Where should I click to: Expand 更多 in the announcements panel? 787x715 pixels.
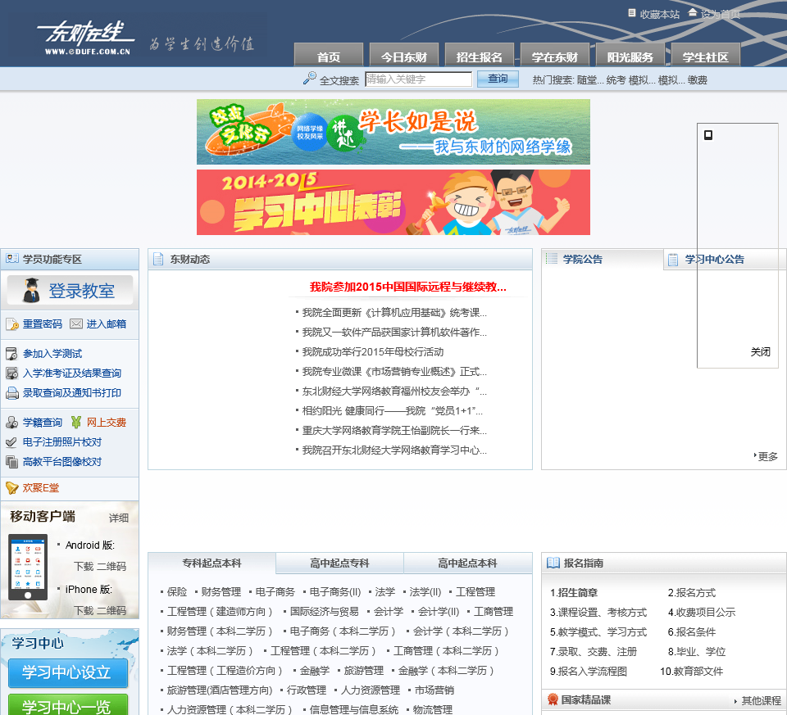point(767,456)
